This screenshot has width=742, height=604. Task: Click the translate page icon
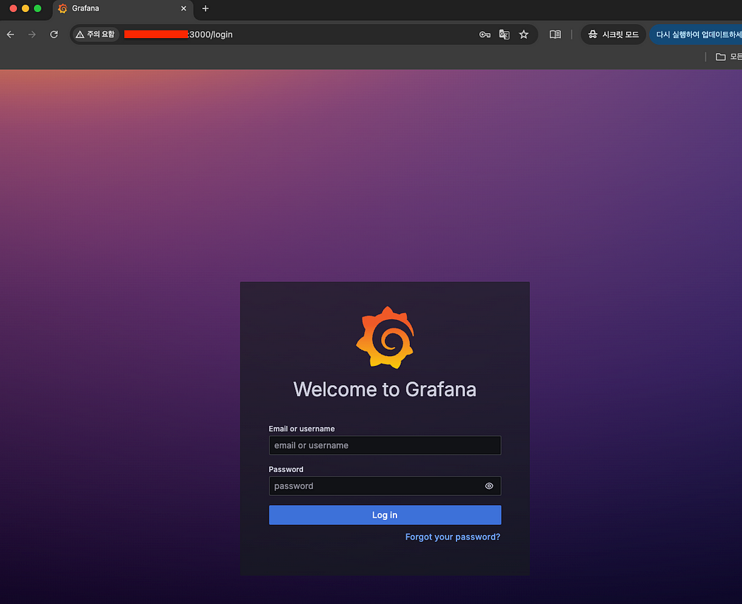(x=505, y=35)
